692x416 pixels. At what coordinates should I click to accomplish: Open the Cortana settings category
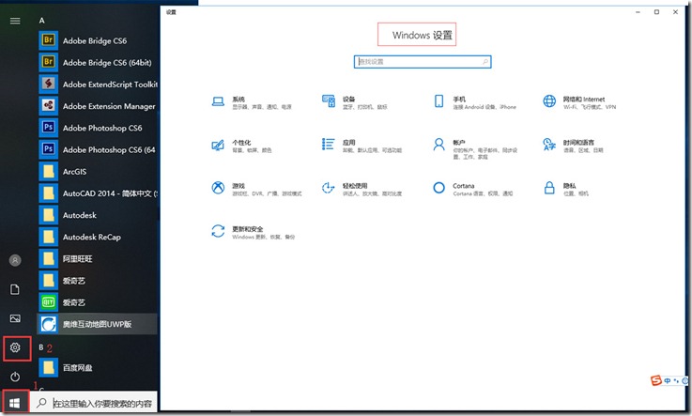click(x=438, y=188)
